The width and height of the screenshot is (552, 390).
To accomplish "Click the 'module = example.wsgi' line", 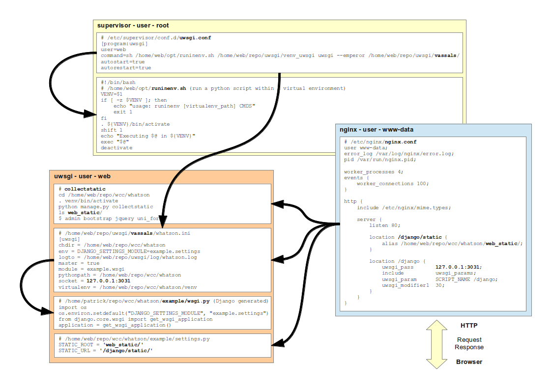I will click(x=91, y=269).
